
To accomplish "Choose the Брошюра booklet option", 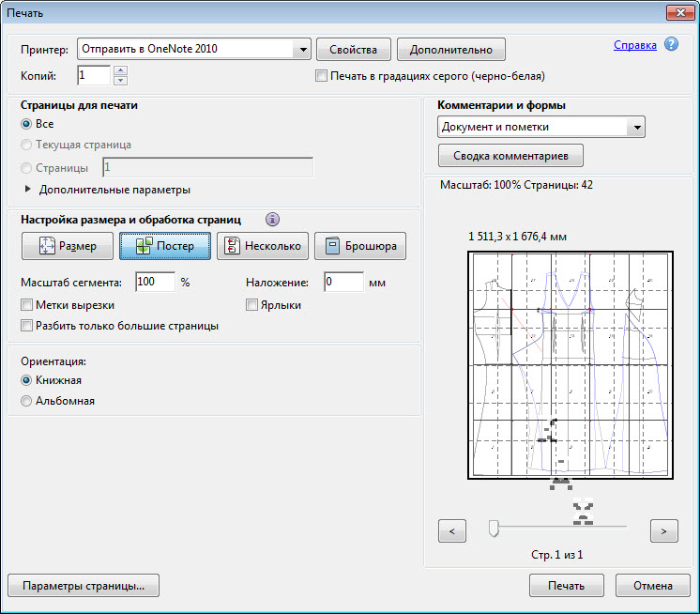I will [360, 246].
